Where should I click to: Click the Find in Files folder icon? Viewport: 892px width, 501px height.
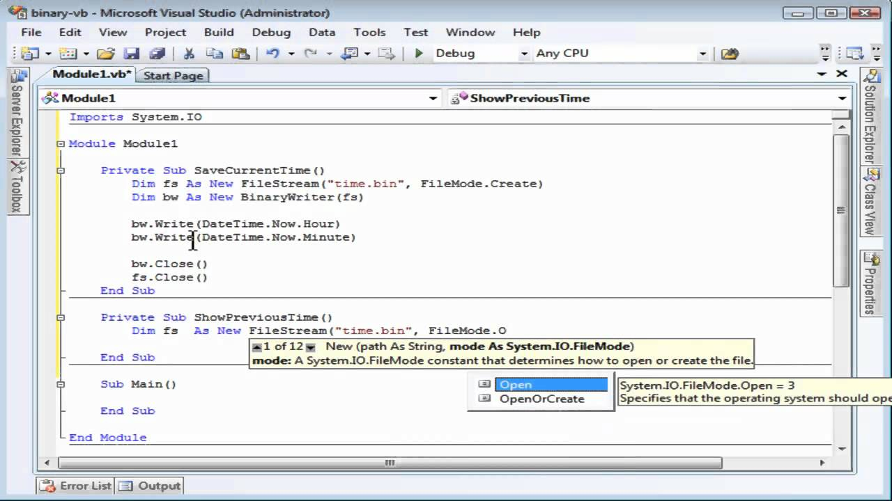730,54
